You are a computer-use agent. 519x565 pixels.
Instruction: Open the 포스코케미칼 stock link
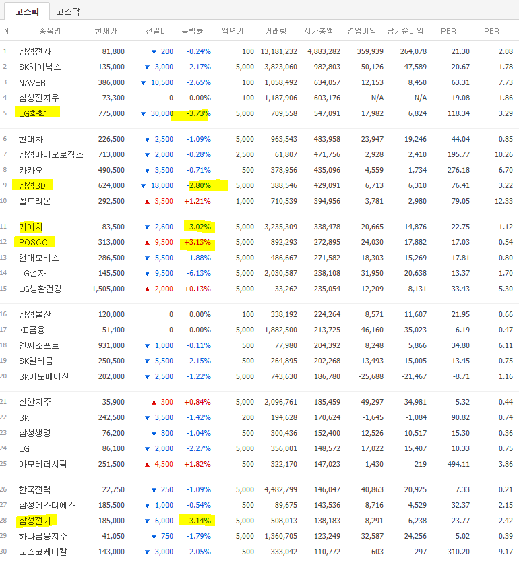(x=43, y=552)
